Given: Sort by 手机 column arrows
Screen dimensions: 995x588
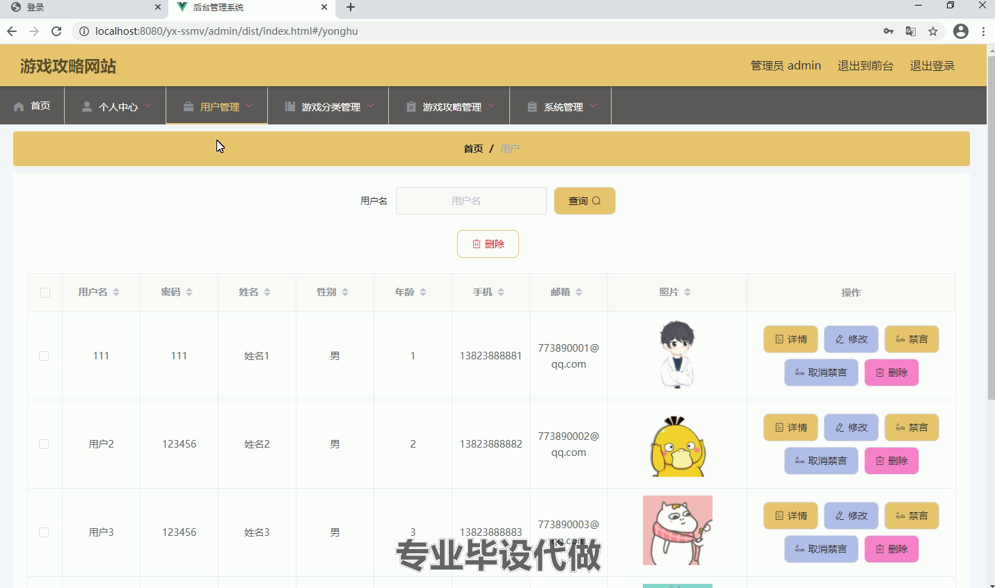Looking at the screenshot, I should tap(501, 292).
